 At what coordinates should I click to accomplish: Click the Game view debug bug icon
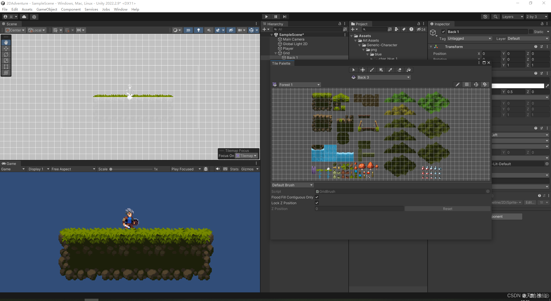206,169
